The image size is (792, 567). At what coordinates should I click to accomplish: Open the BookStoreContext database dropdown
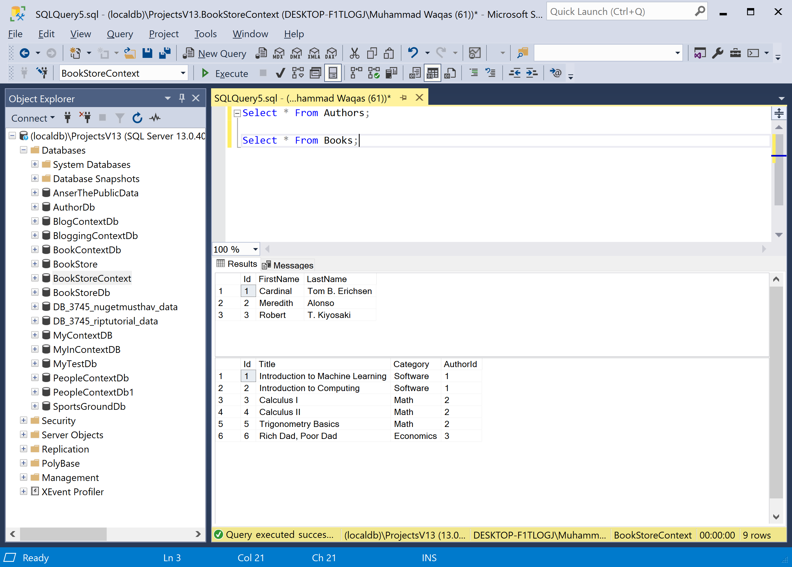click(x=183, y=73)
